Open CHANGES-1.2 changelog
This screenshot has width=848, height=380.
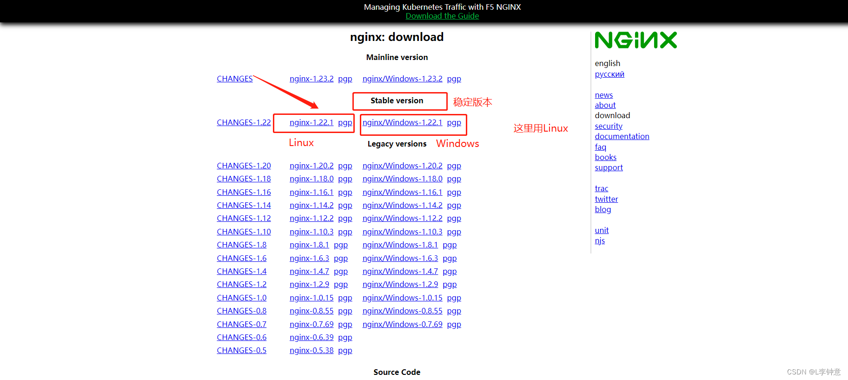tap(242, 284)
